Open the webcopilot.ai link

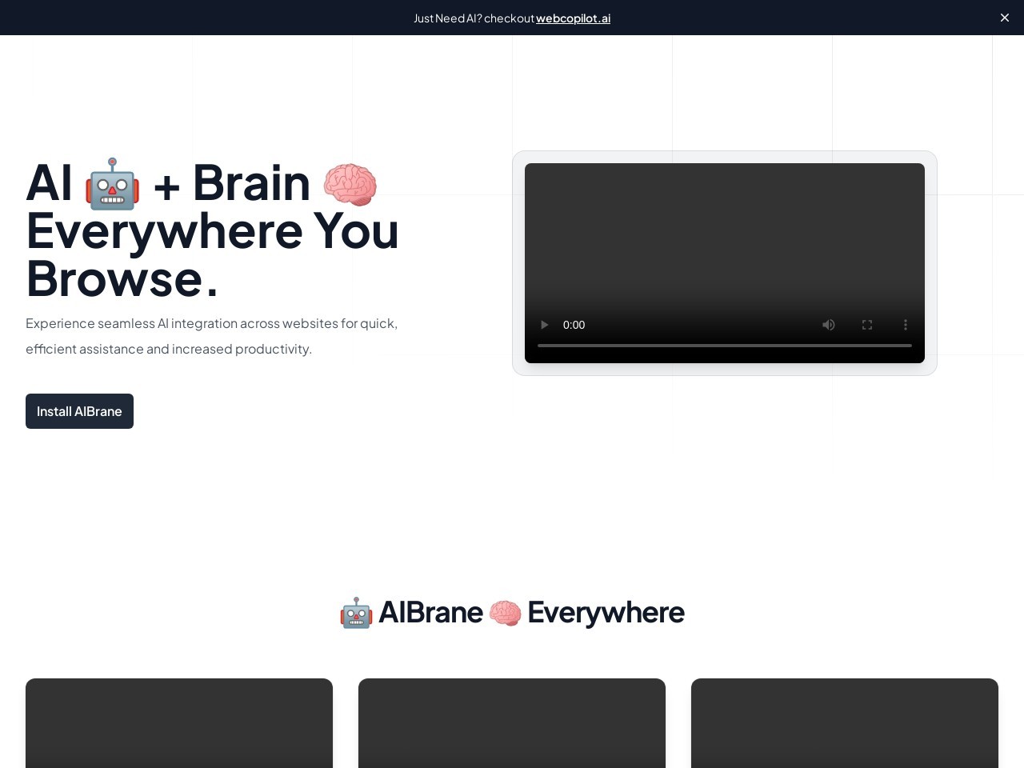pos(573,18)
